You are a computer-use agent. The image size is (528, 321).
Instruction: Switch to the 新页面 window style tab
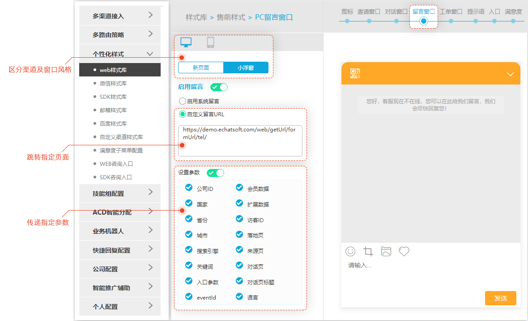[200, 68]
